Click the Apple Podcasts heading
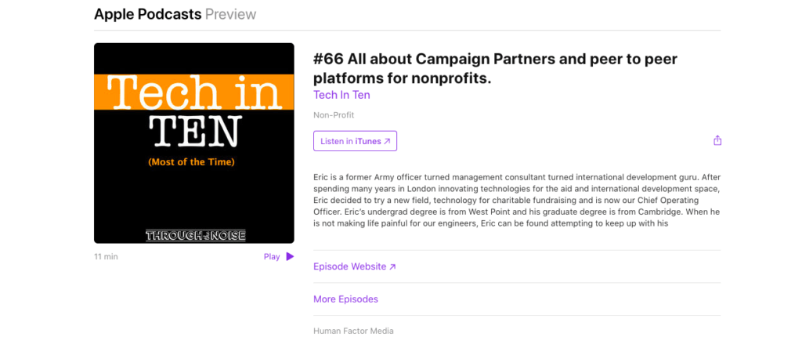 (147, 14)
